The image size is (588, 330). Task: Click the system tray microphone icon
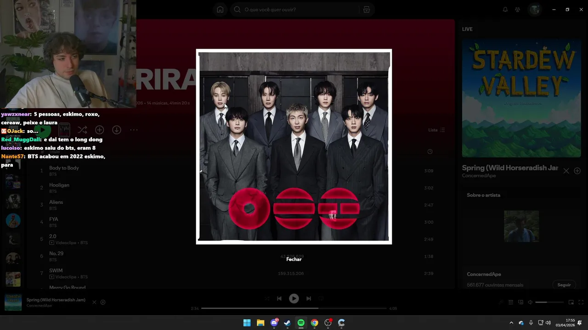click(531, 323)
